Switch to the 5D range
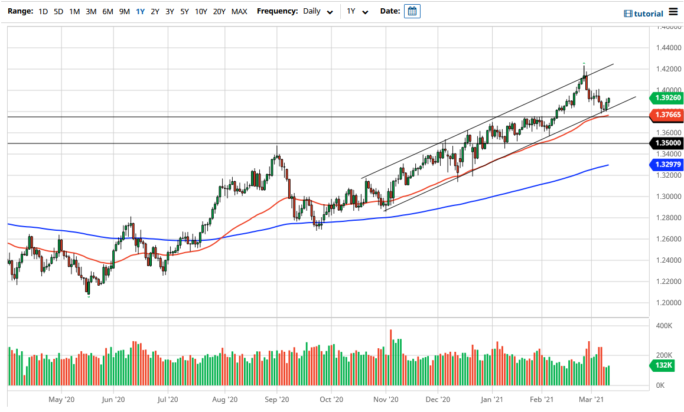The height and width of the screenshot is (412, 684). [x=57, y=11]
